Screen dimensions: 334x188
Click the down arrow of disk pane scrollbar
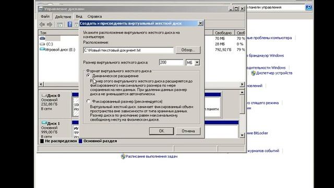pos(242,135)
